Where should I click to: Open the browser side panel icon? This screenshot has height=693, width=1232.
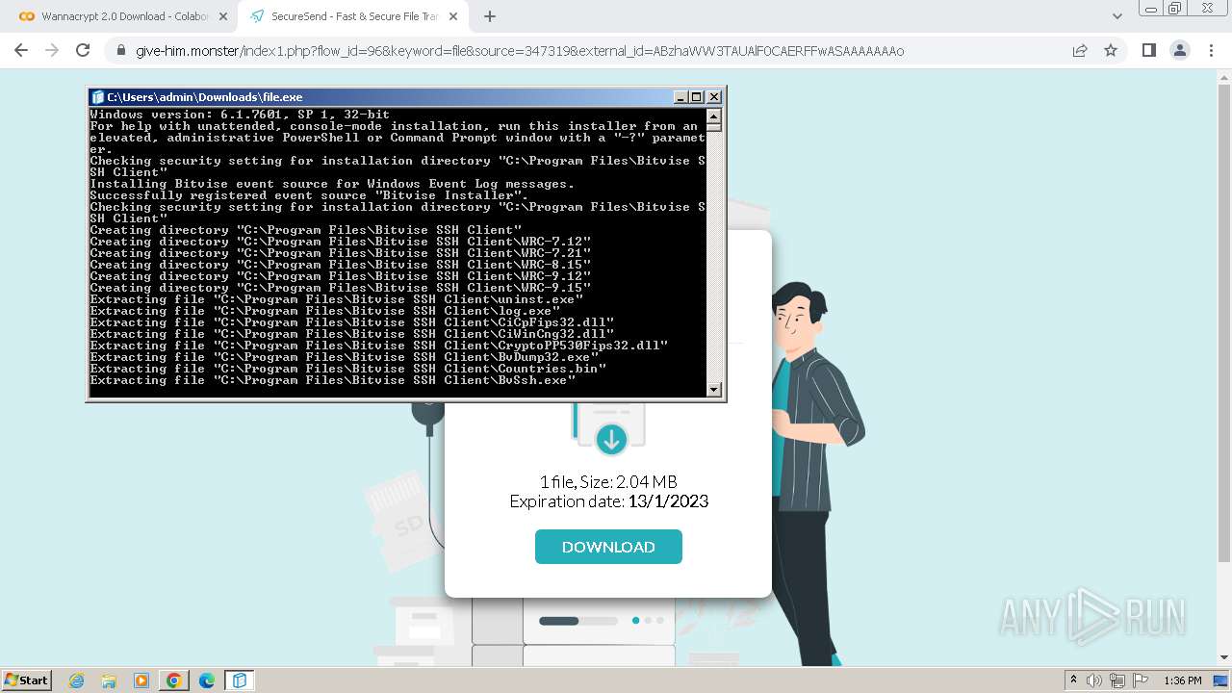1148,50
